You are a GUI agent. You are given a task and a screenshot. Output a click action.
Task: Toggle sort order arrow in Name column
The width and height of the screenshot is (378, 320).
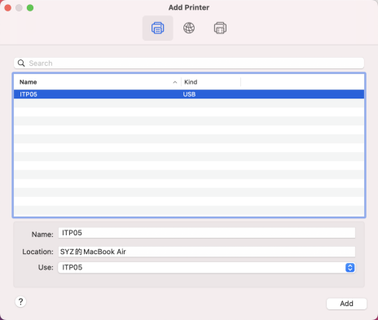(x=175, y=82)
